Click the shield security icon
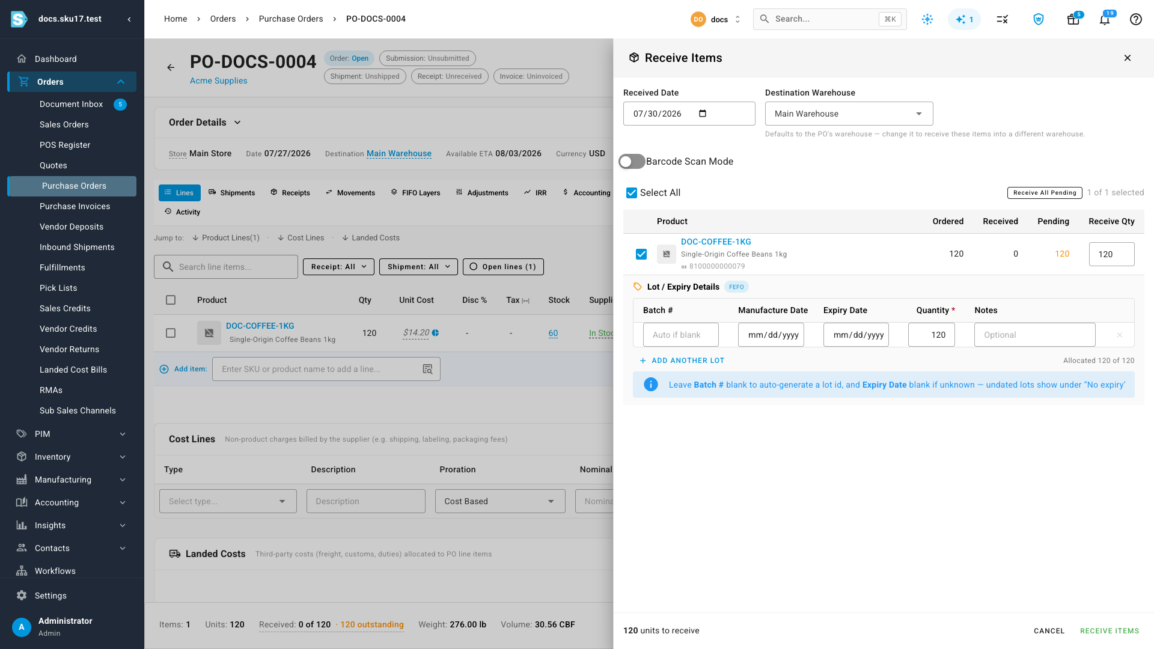The image size is (1154, 649). (1038, 19)
